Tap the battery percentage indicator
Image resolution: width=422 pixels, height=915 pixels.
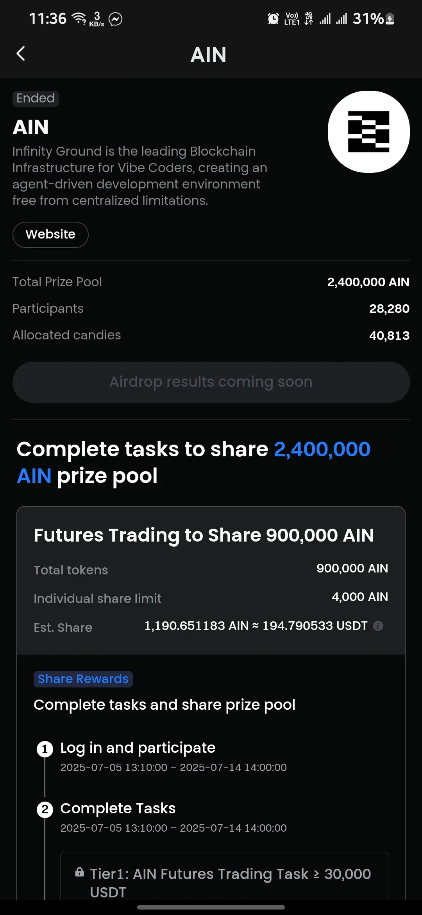point(373,18)
